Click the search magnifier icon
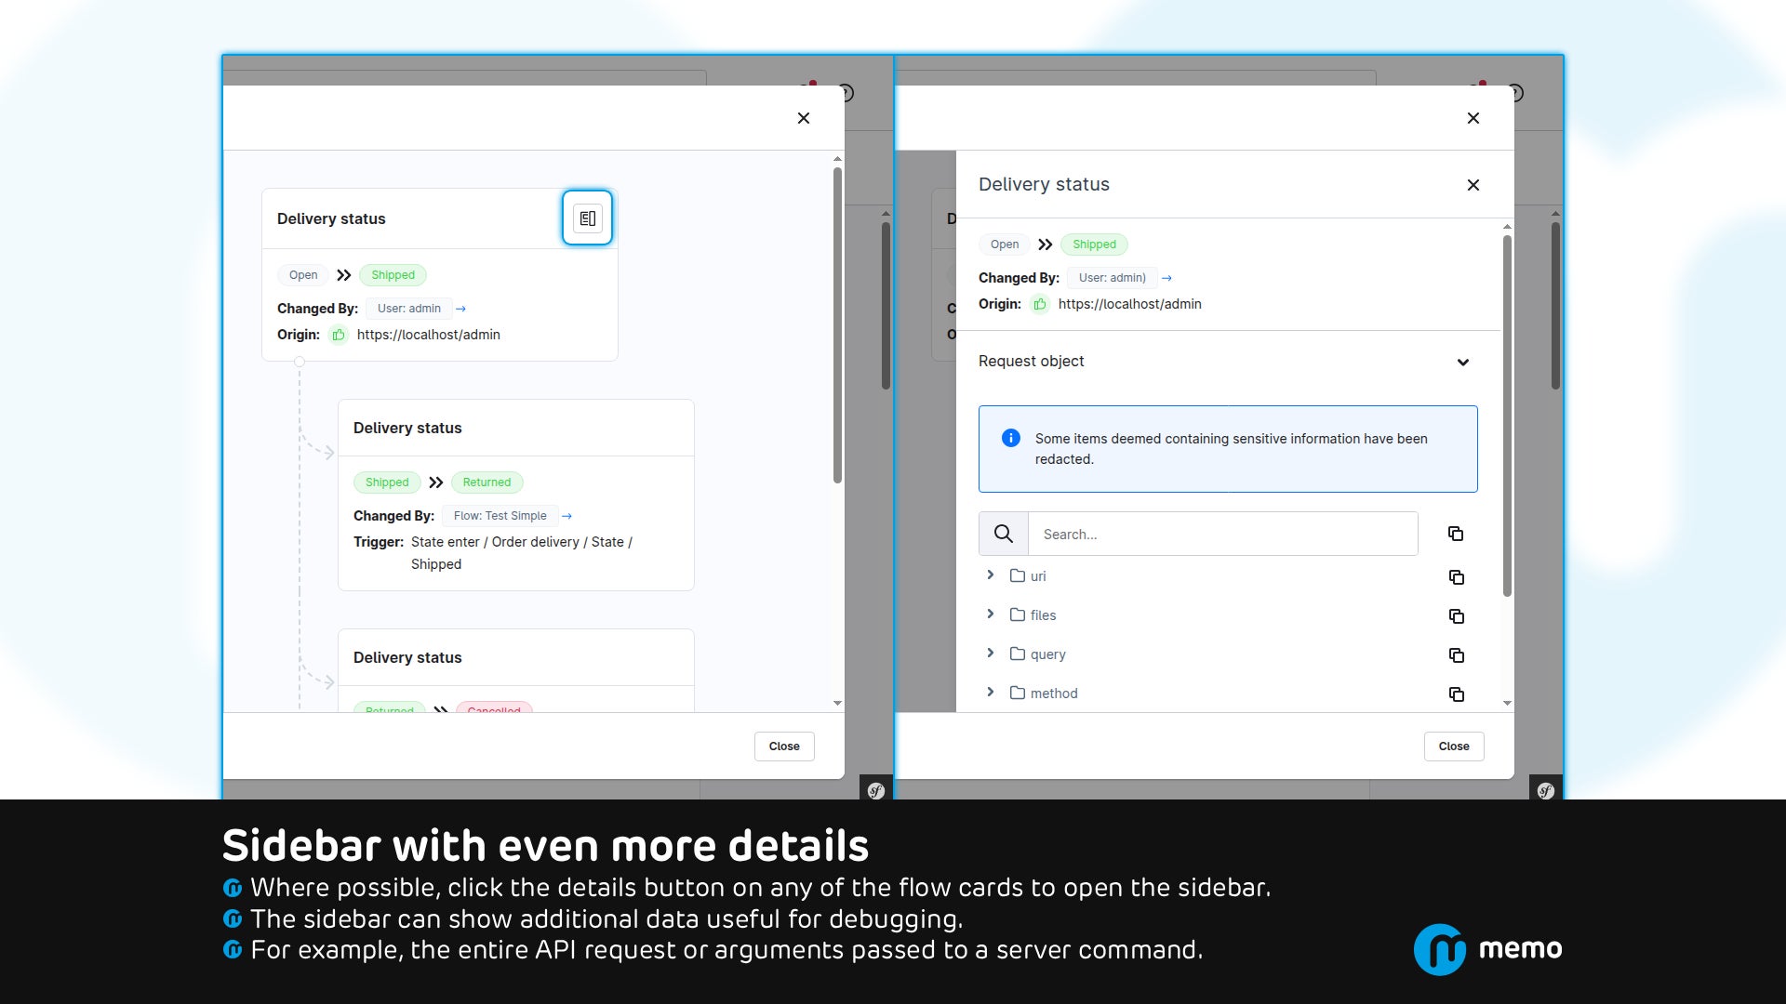 click(1004, 534)
